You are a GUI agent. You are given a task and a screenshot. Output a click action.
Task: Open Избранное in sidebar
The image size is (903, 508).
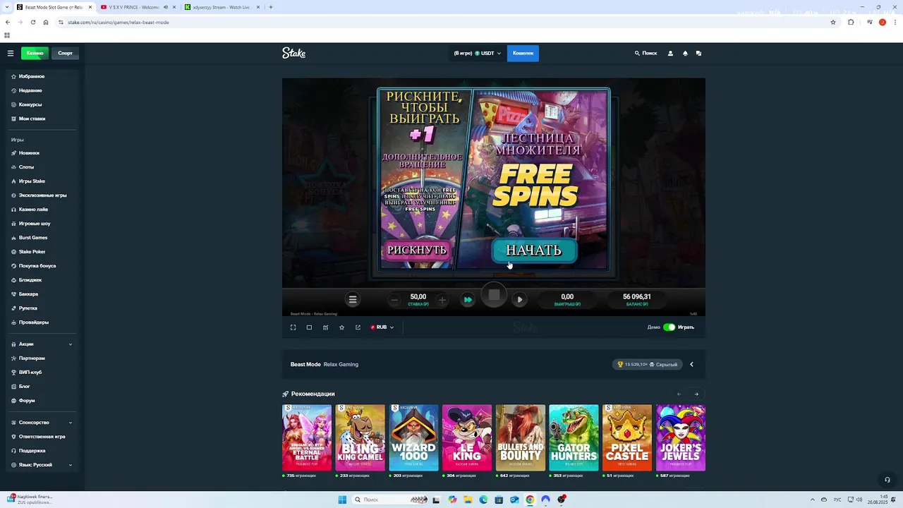point(42,76)
